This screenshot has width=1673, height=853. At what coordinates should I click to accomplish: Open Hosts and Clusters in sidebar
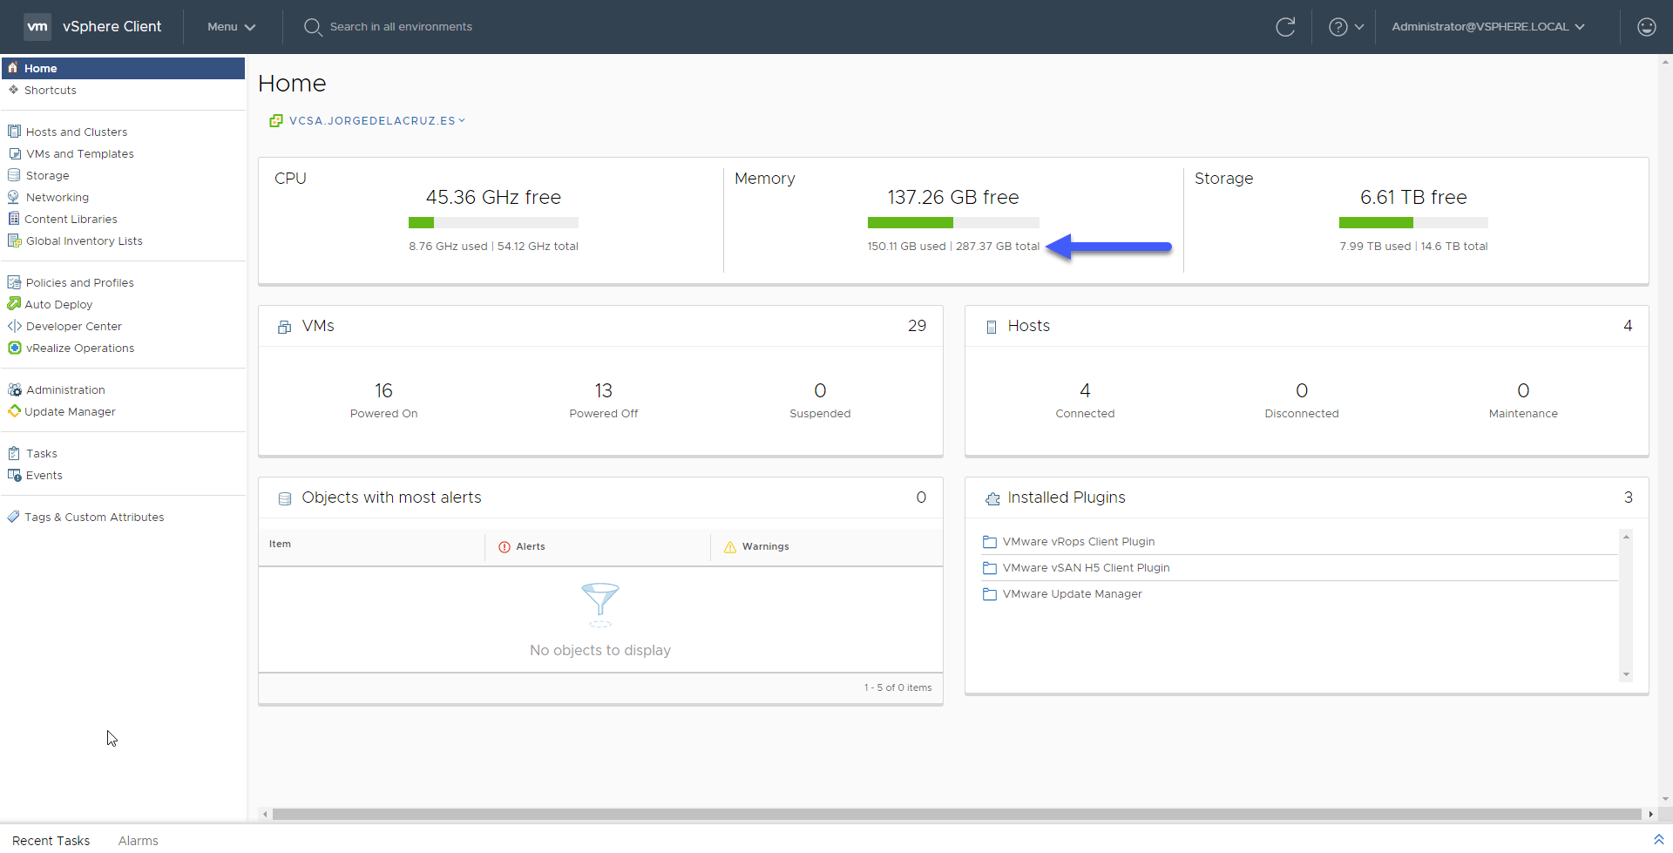pyautogui.click(x=77, y=132)
